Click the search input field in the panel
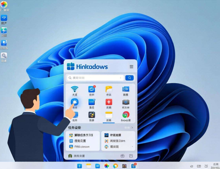Viewport: 220px width, 169px height. click(x=95, y=78)
